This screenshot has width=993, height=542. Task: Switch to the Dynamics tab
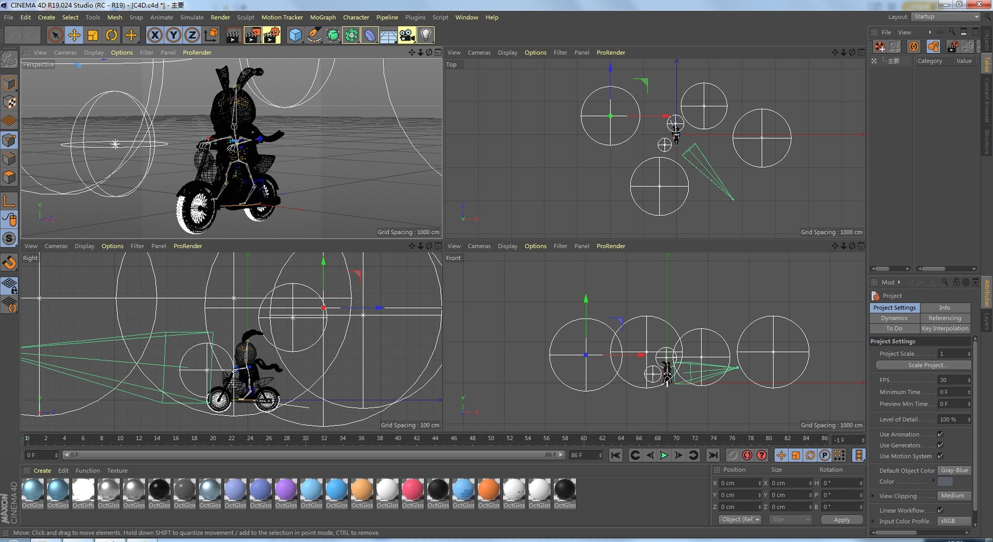(x=894, y=318)
